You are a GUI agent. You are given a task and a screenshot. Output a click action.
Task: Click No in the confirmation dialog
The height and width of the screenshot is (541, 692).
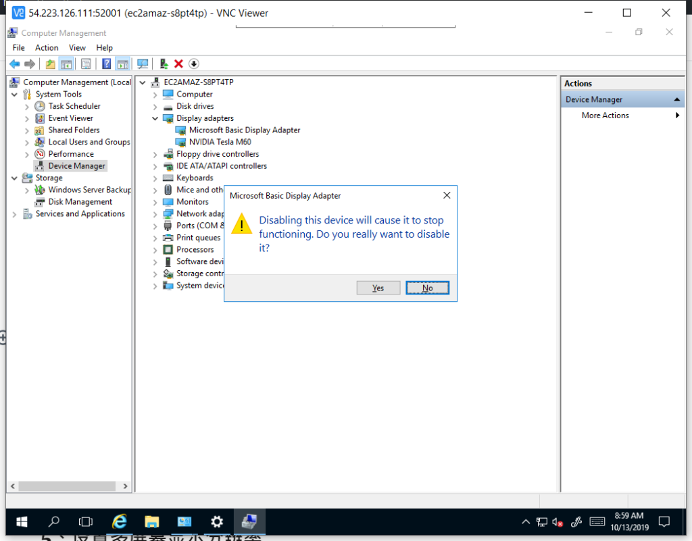(x=427, y=288)
